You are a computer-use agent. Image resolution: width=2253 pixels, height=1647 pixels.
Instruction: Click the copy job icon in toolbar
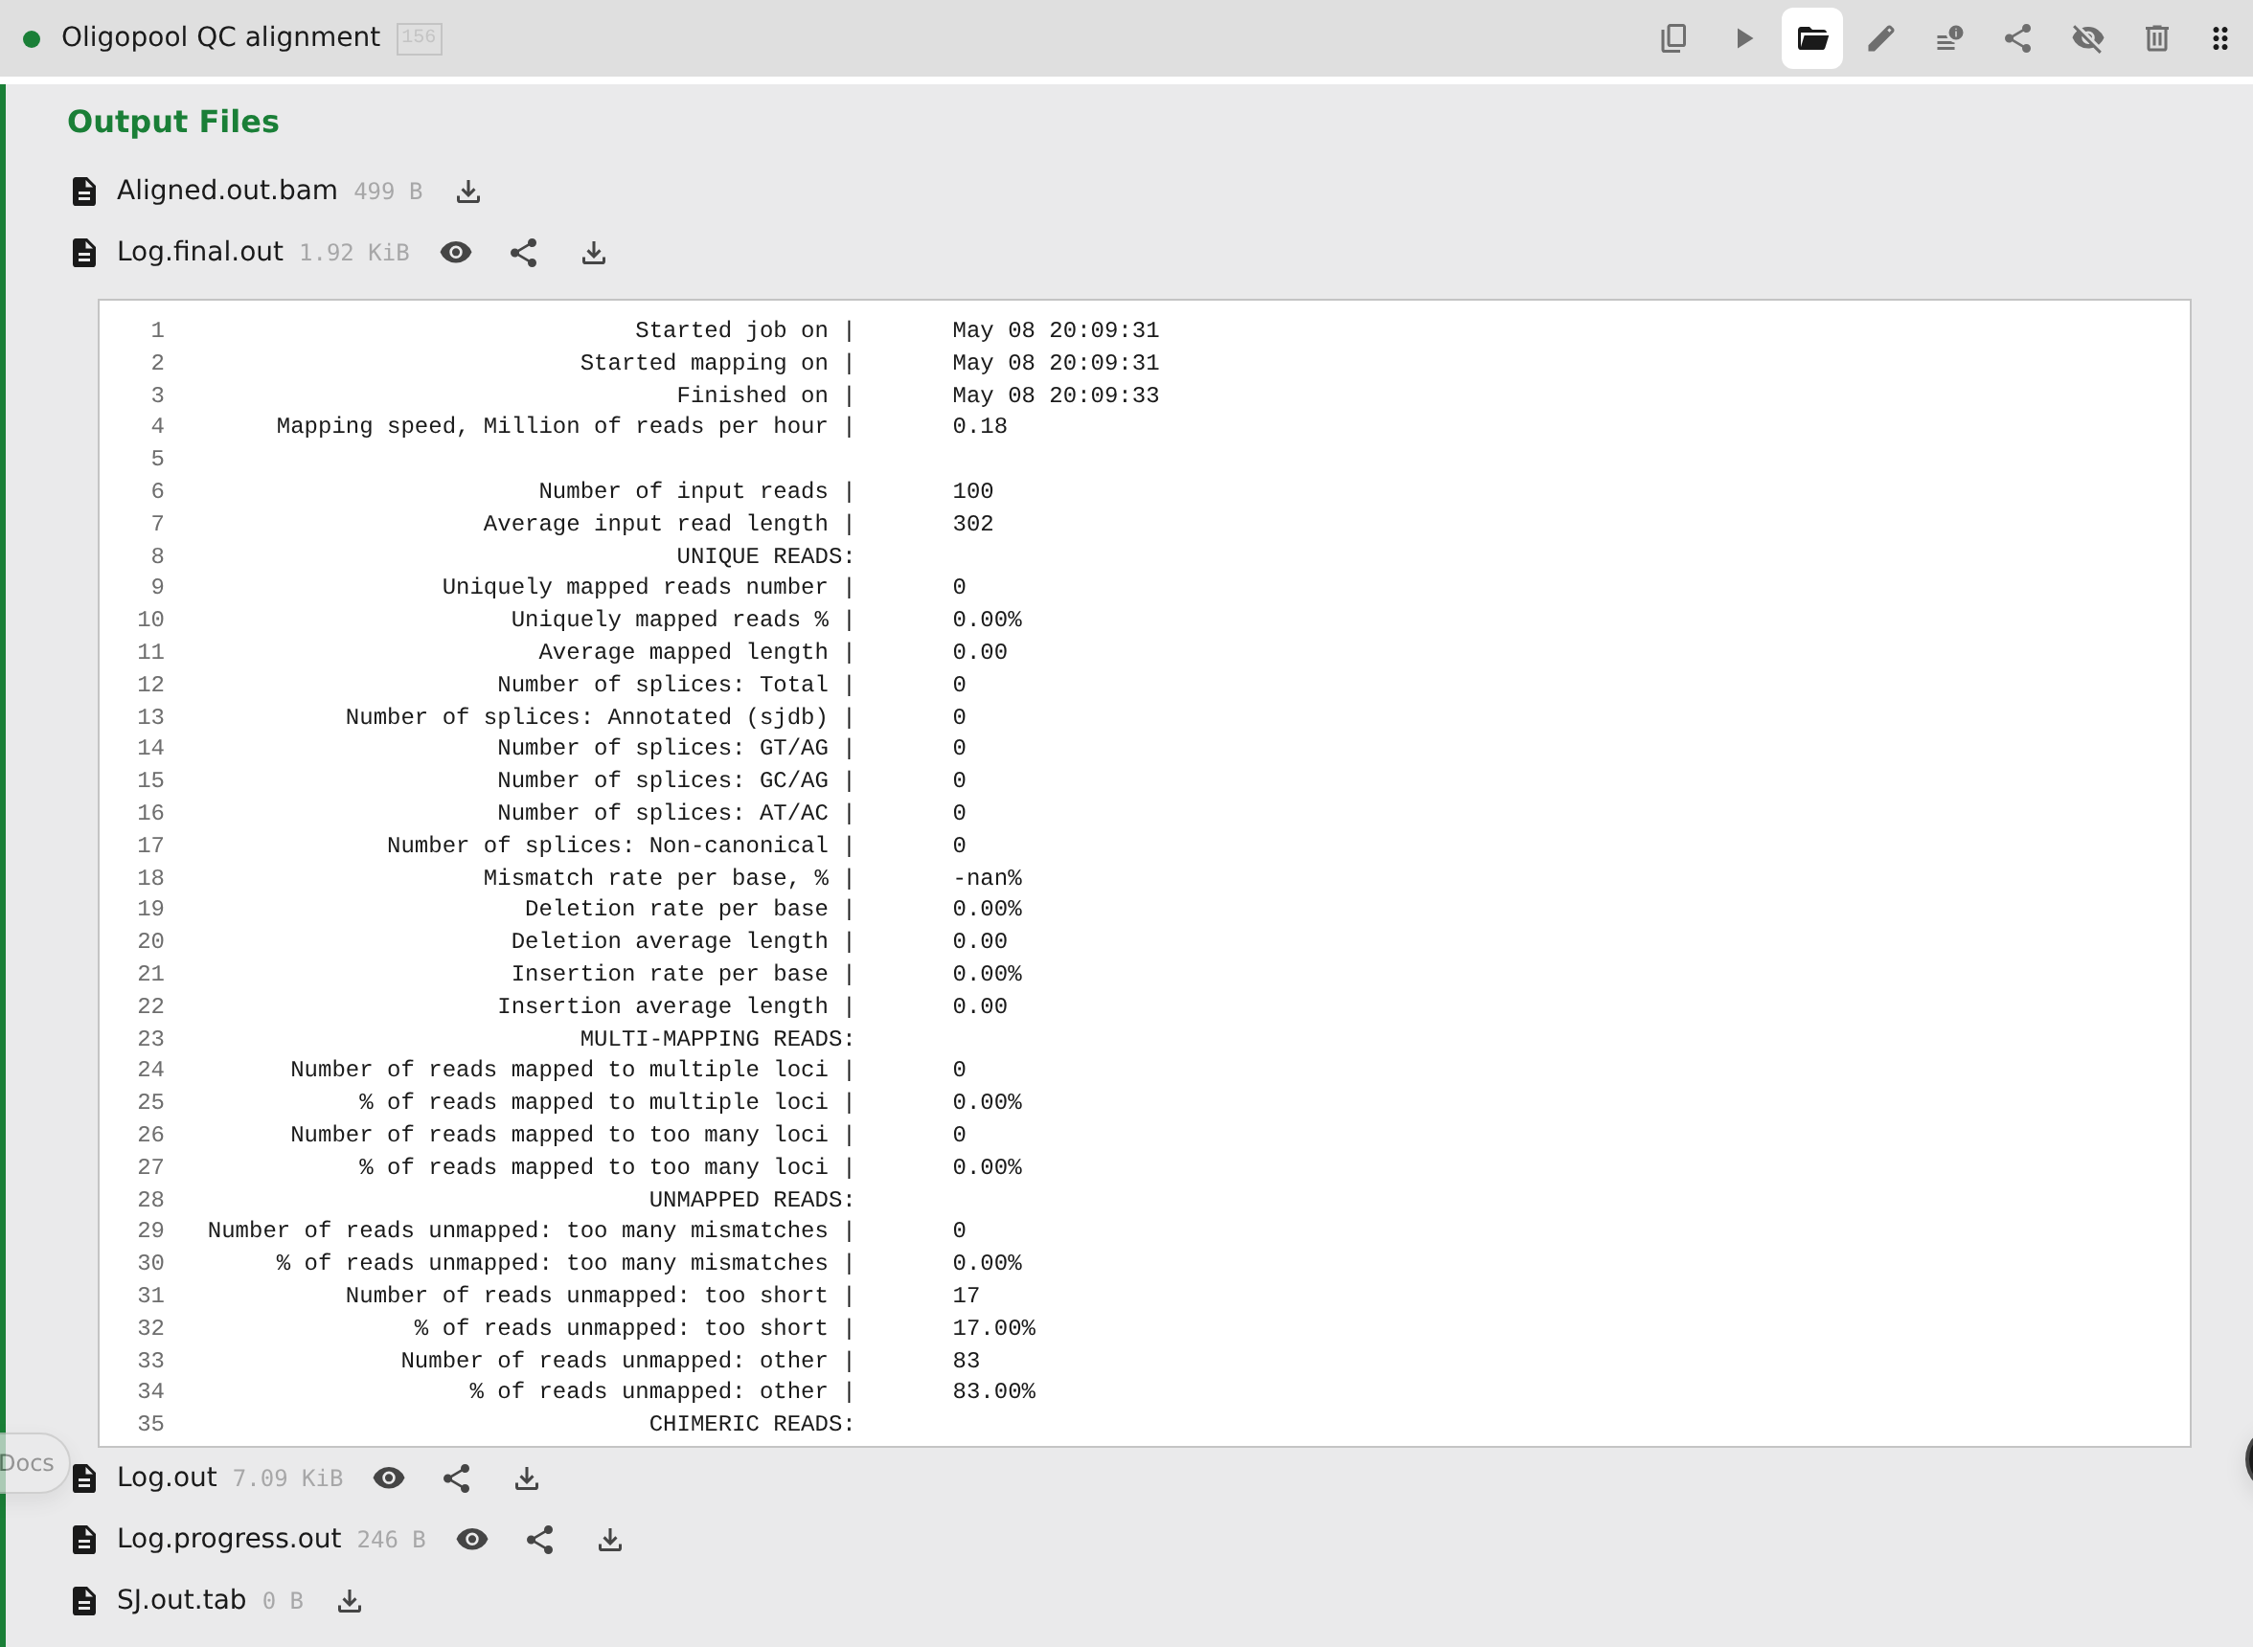1673,38
